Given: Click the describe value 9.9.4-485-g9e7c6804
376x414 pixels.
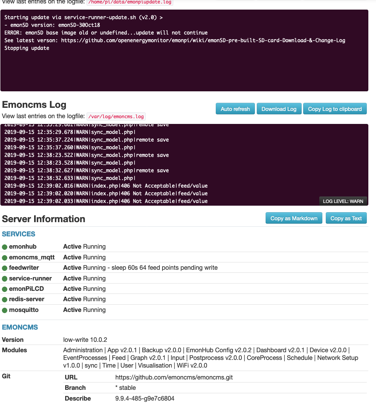Looking at the screenshot, I should coord(145,398).
